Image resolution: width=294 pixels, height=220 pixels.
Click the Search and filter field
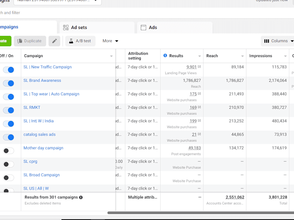(147, 13)
